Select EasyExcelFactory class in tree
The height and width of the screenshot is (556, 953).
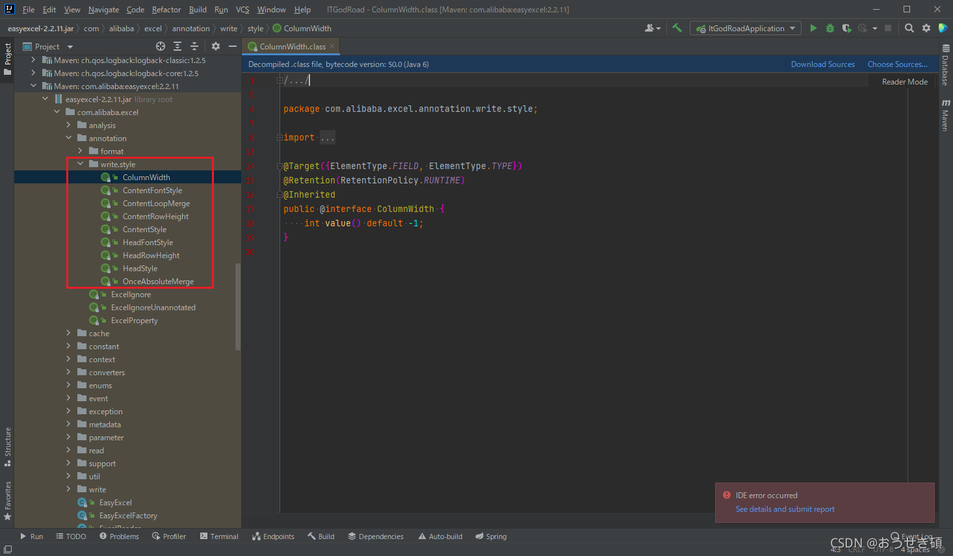tap(128, 515)
